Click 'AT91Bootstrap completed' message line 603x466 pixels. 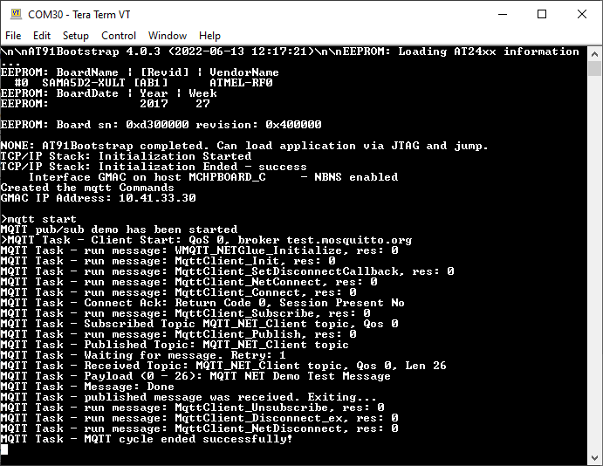pos(244,146)
